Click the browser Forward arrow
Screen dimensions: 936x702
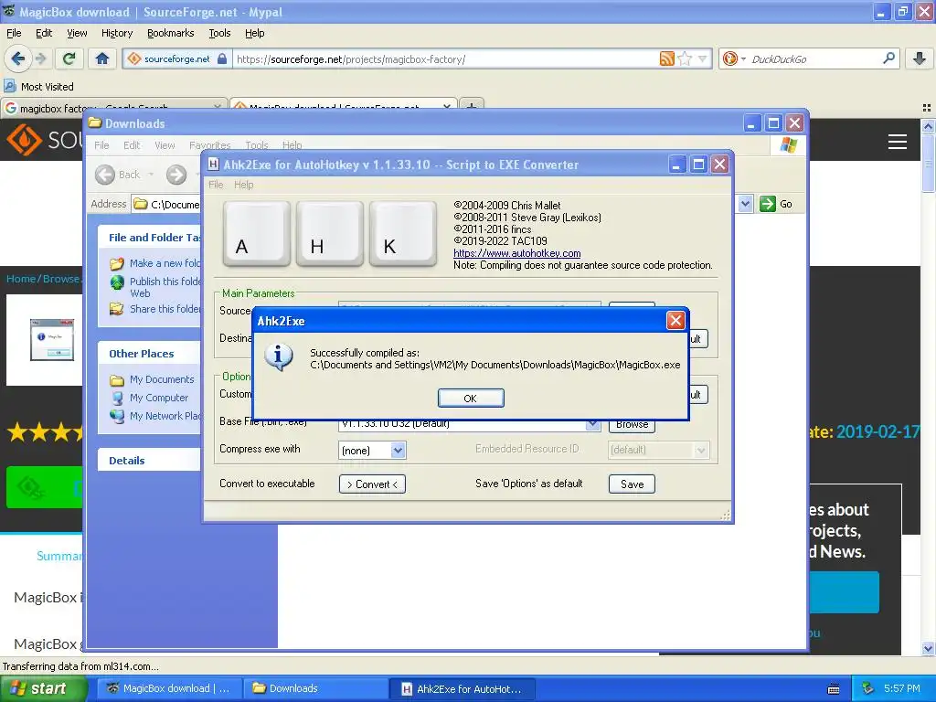click(41, 58)
